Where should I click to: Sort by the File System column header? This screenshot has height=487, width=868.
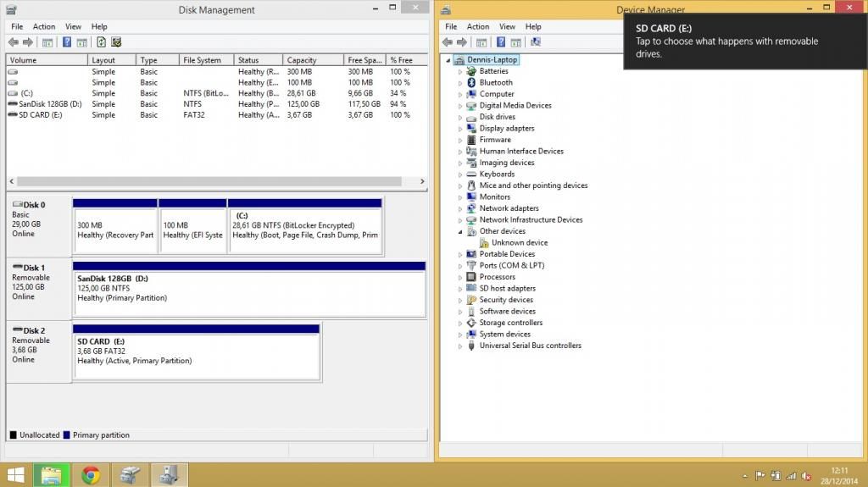[207, 60]
